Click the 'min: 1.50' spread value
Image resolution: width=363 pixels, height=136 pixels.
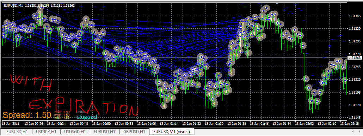tap(62, 117)
